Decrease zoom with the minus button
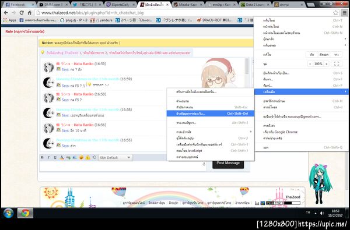 pos(310,64)
